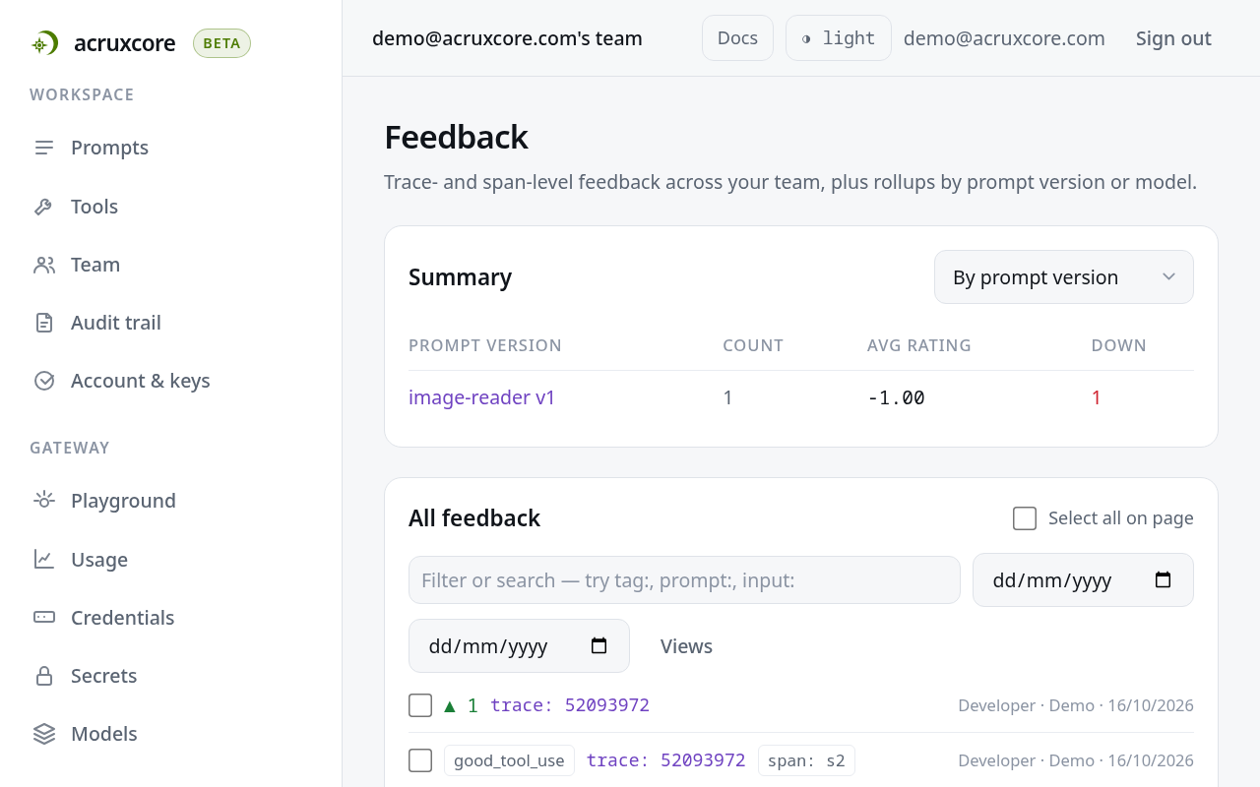Click the demo@acruxcore.com account email
This screenshot has width=1260, height=787.
click(1004, 38)
